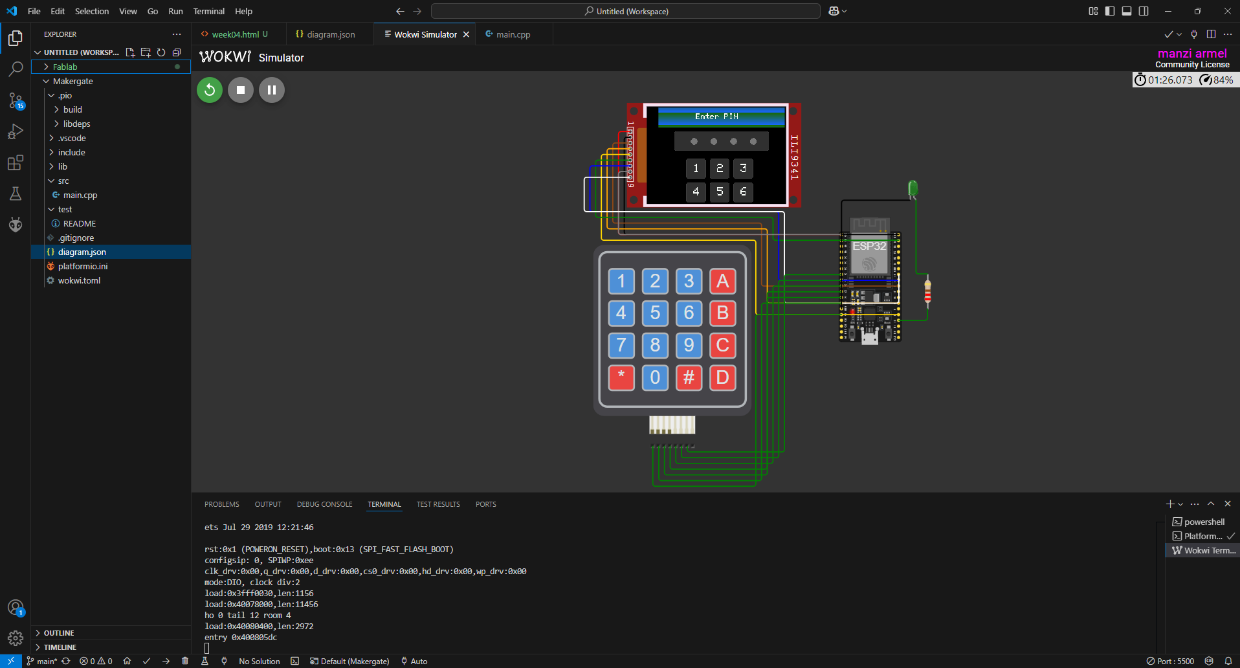This screenshot has width=1240, height=668.
Task: Toggle the primary side bar
Action: 1110,11
